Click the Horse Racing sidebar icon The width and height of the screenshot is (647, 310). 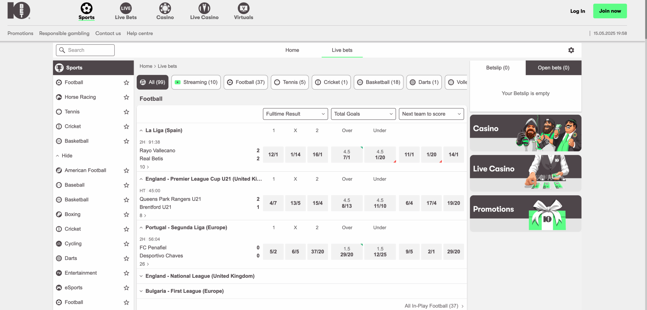(59, 97)
